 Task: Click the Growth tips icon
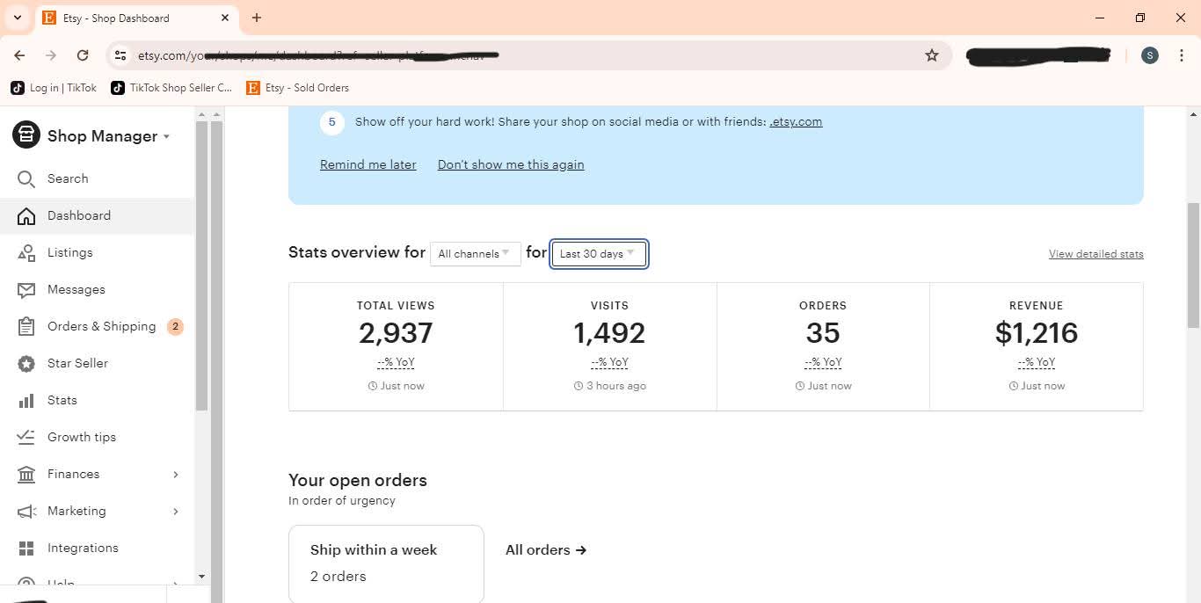26,437
